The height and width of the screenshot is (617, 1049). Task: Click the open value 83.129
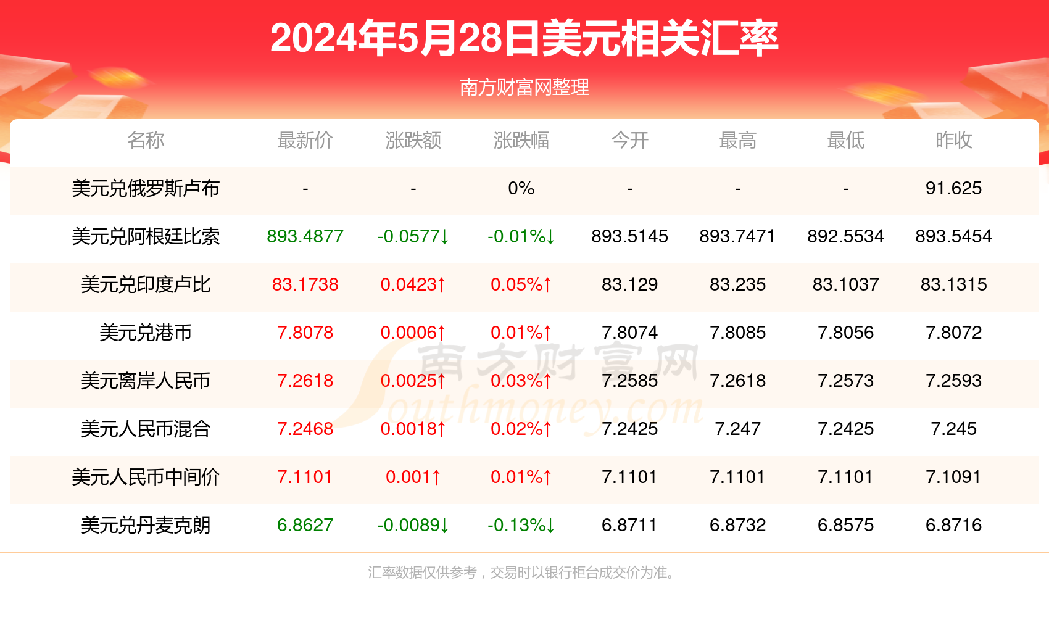(x=629, y=284)
